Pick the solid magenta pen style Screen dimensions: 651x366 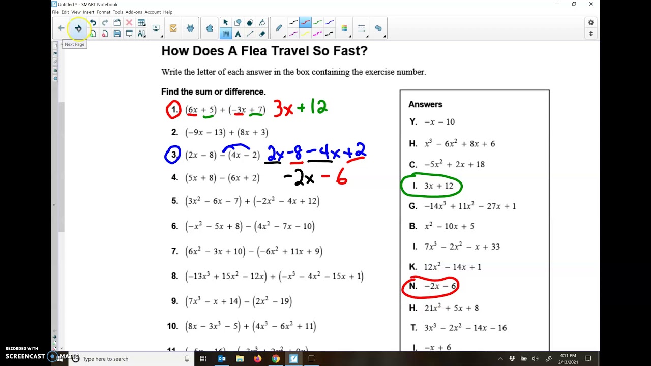coord(293,34)
